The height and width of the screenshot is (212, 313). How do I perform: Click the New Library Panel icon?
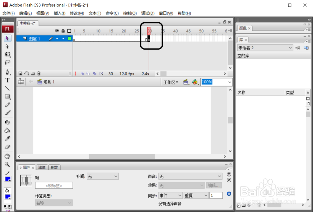pyautogui.click(x=306, y=48)
